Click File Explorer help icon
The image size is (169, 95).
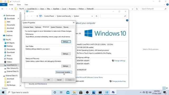coord(167,4)
